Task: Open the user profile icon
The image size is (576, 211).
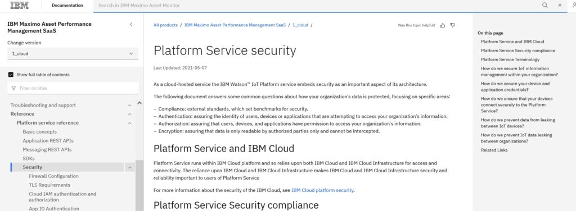Action: click(x=574, y=5)
